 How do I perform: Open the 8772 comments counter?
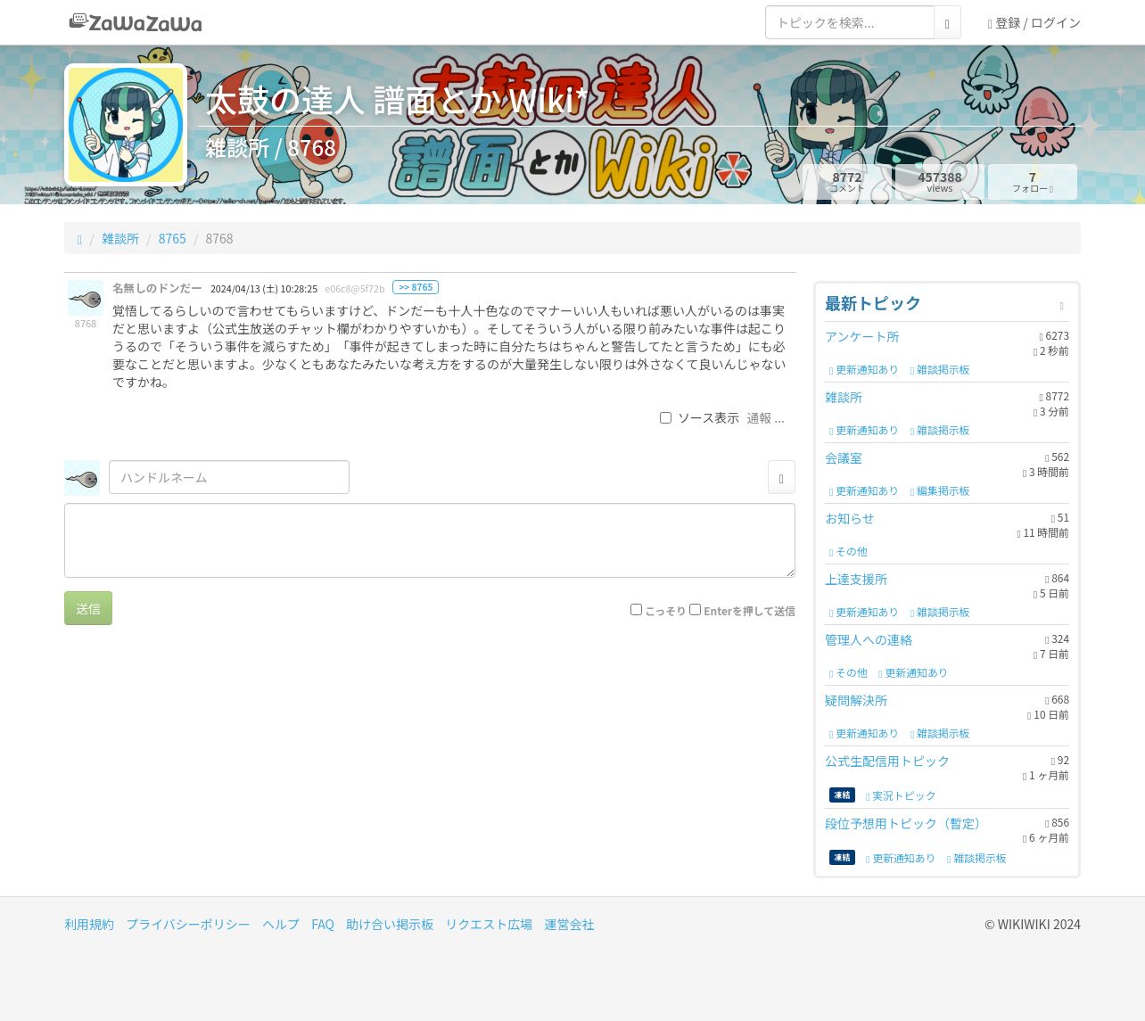point(847,181)
